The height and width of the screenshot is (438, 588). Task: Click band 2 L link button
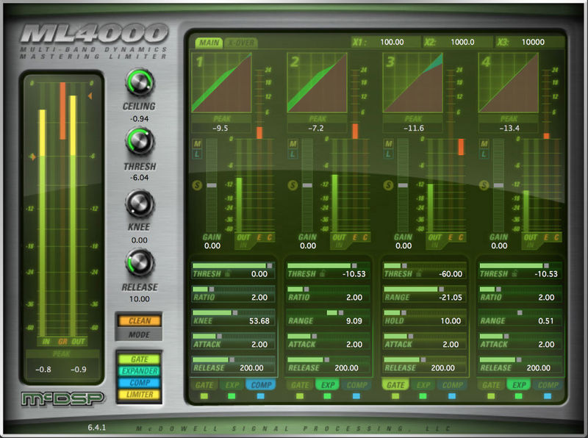[293, 154]
